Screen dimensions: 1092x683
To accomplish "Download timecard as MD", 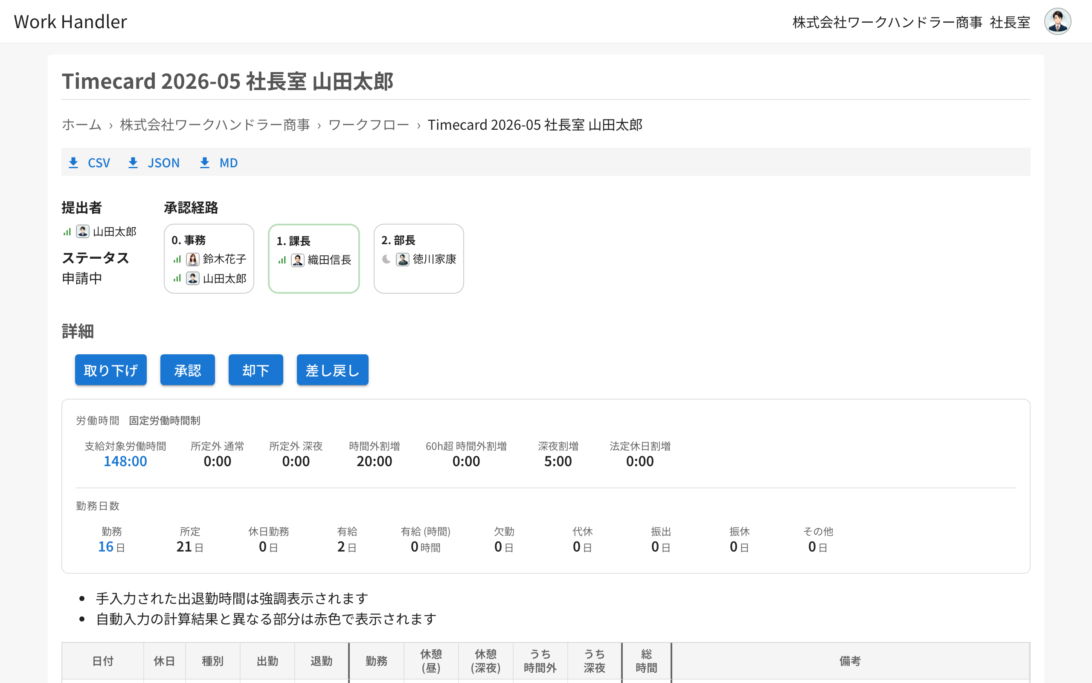I will (x=218, y=163).
